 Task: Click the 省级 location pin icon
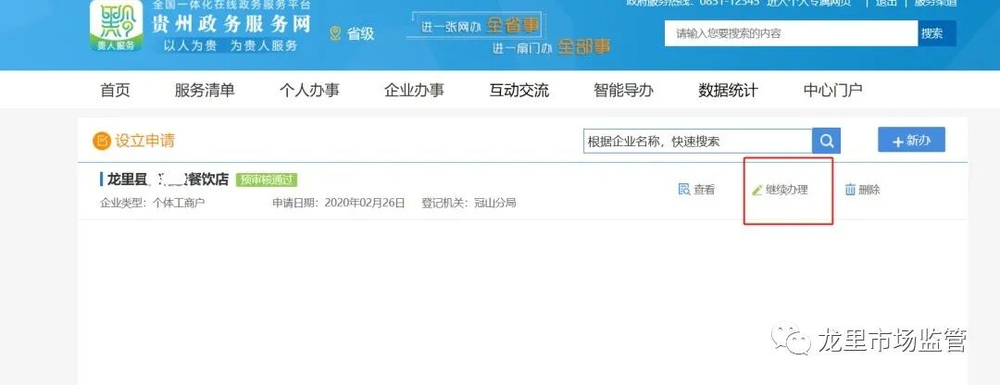pyautogui.click(x=335, y=33)
